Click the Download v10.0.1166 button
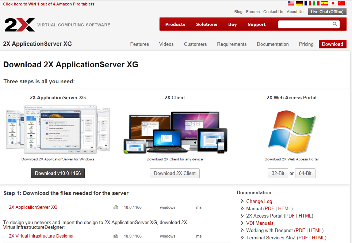Image resolution: width=352 pixels, height=243 pixels. click(58, 173)
